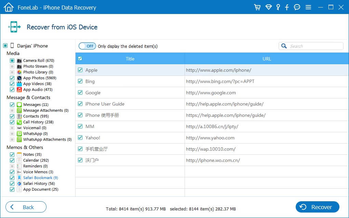Select Notes (35) category
Screen dimensions: 349x218
click(x=32, y=154)
